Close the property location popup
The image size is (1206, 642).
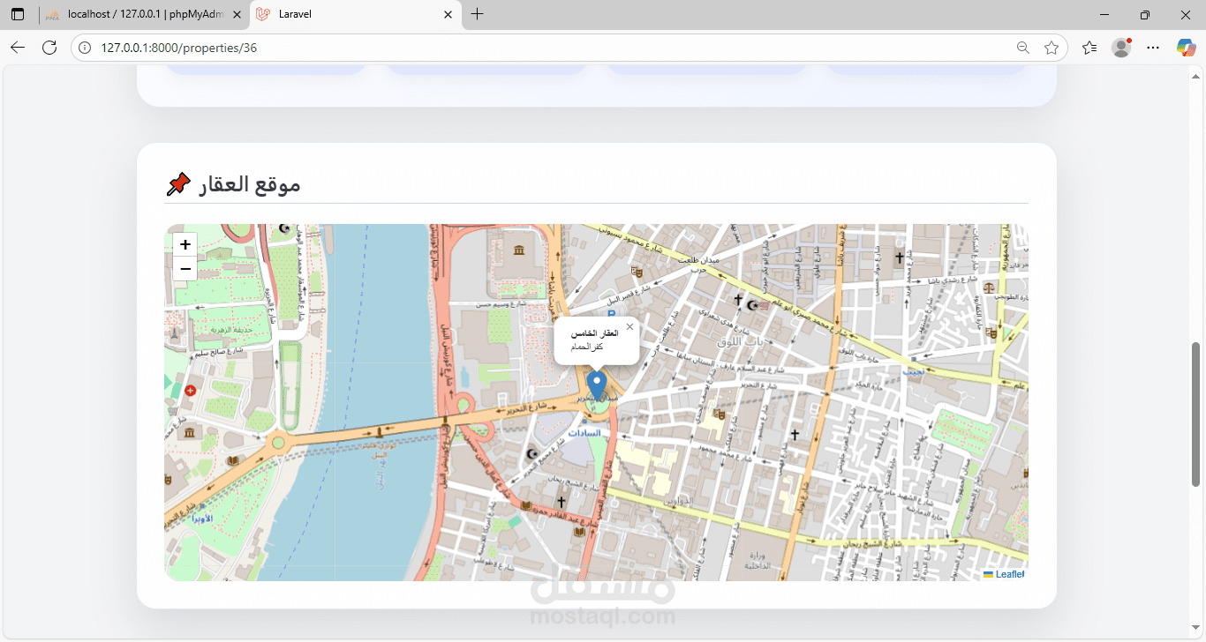pyautogui.click(x=629, y=327)
